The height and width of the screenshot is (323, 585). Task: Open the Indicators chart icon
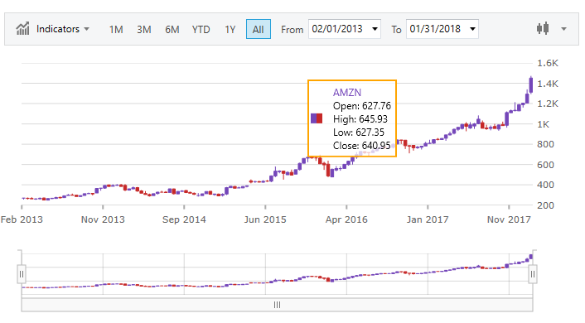pos(22,29)
